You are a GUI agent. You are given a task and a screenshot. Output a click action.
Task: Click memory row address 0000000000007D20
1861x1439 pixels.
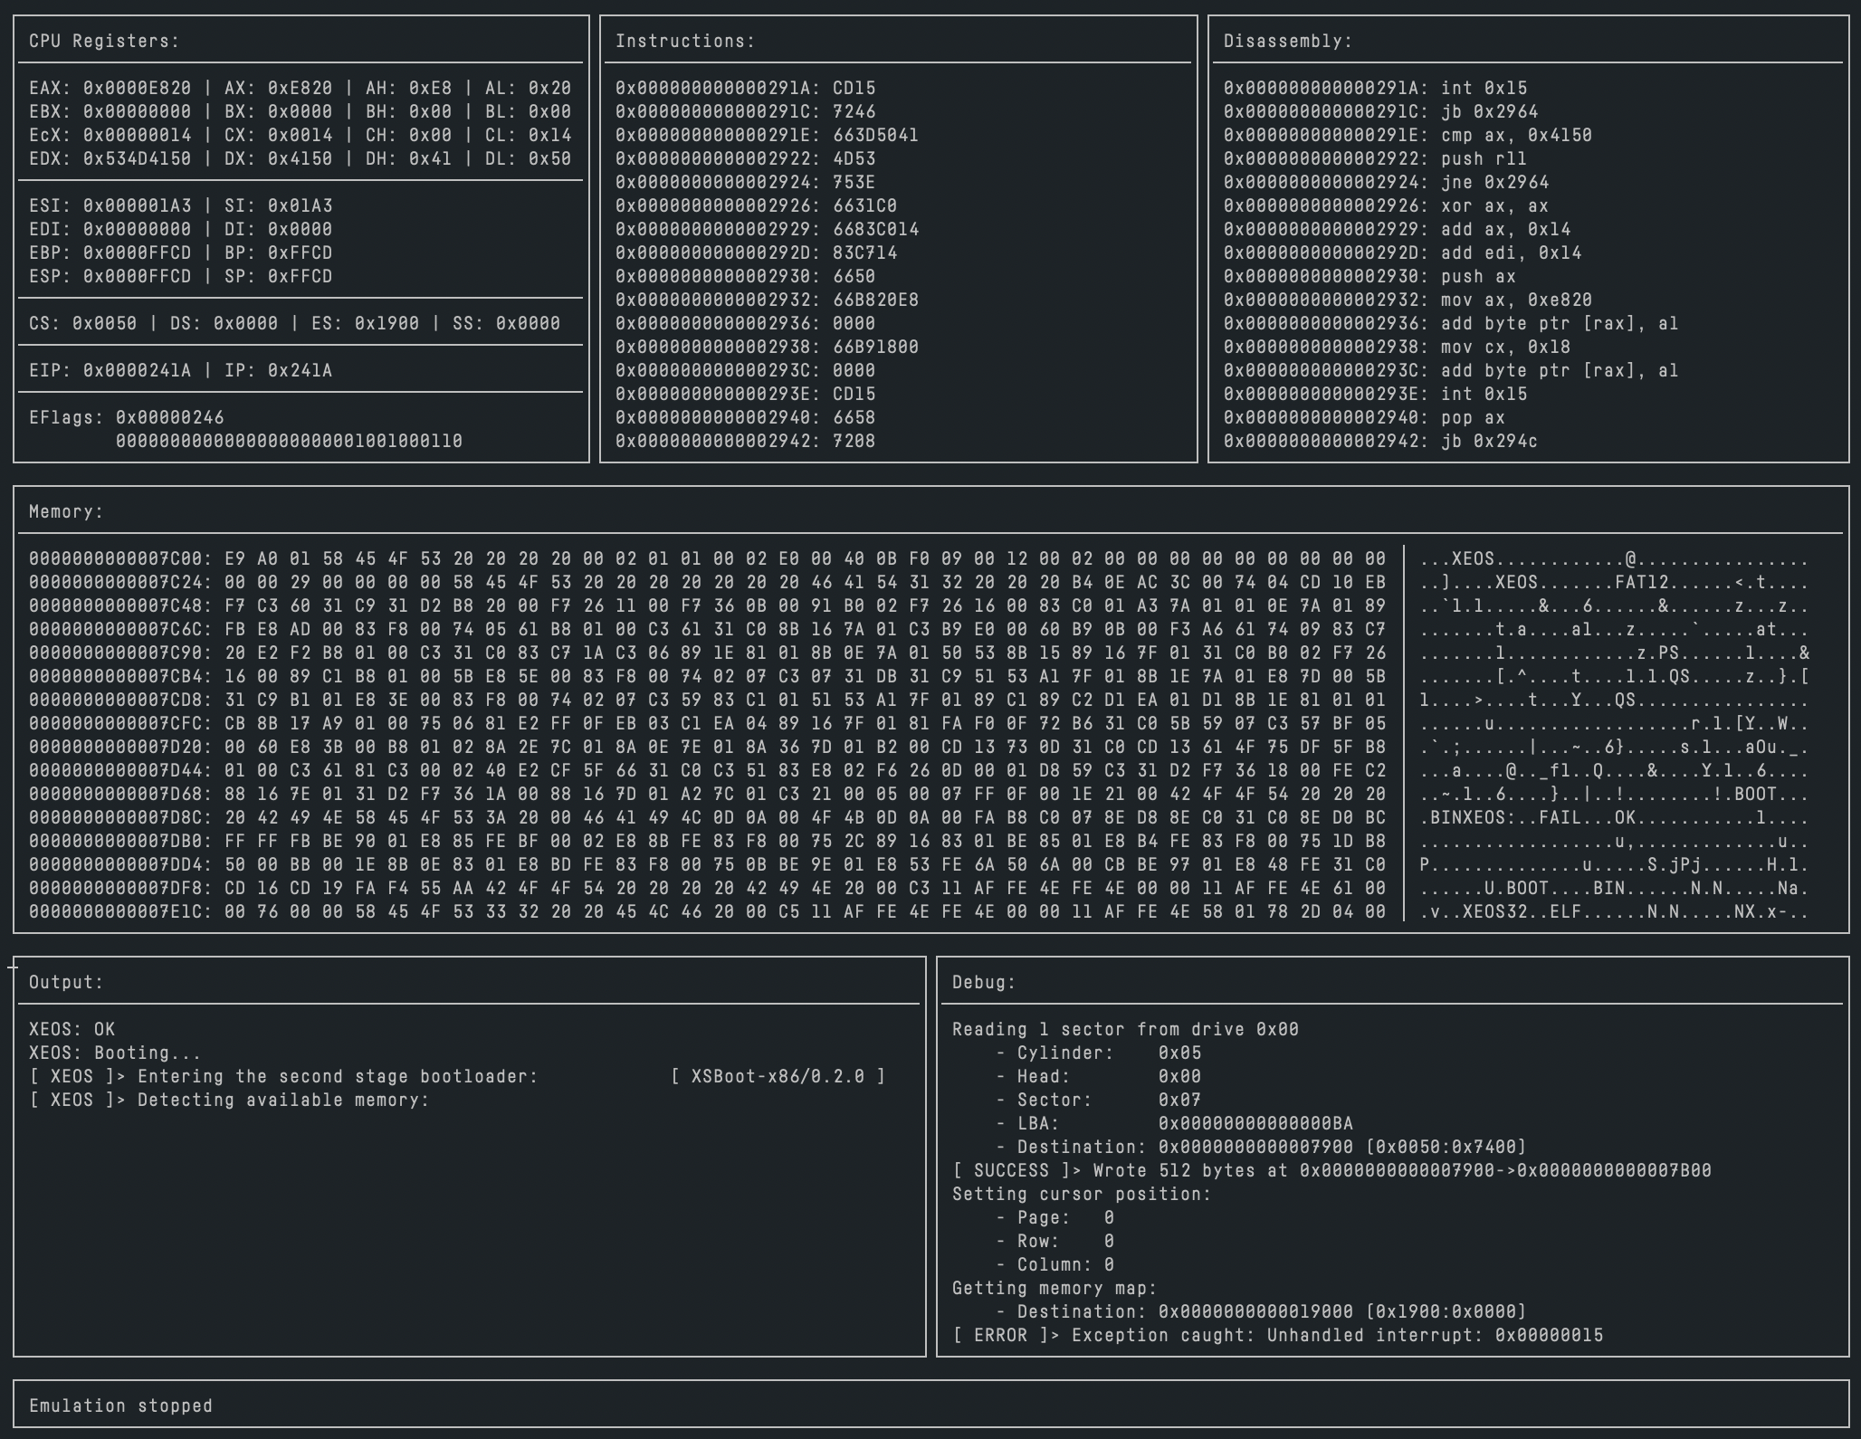coord(121,748)
